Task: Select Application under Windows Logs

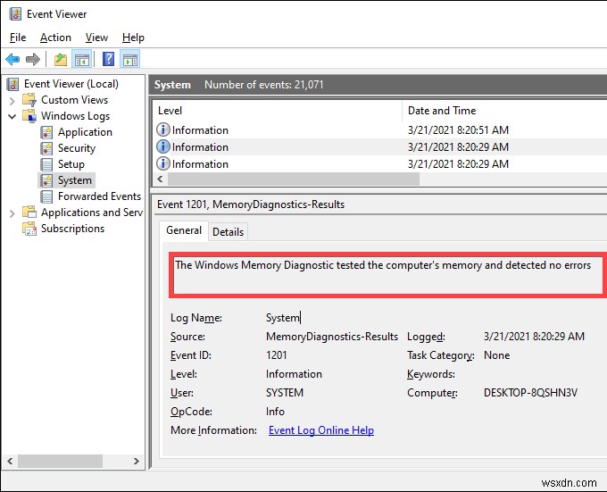Action: [85, 132]
